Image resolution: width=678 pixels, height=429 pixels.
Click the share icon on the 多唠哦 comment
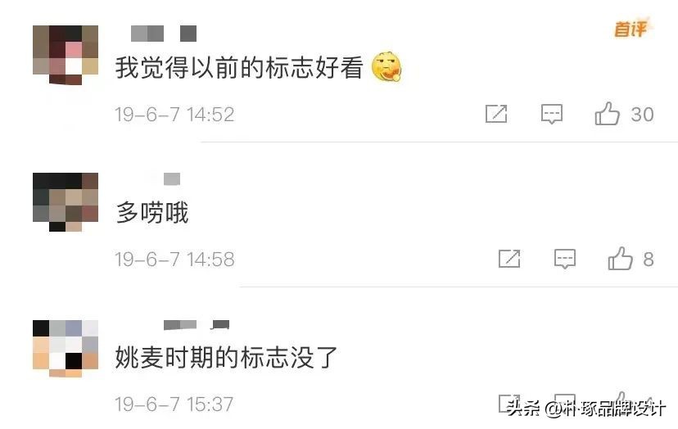pyautogui.click(x=509, y=259)
